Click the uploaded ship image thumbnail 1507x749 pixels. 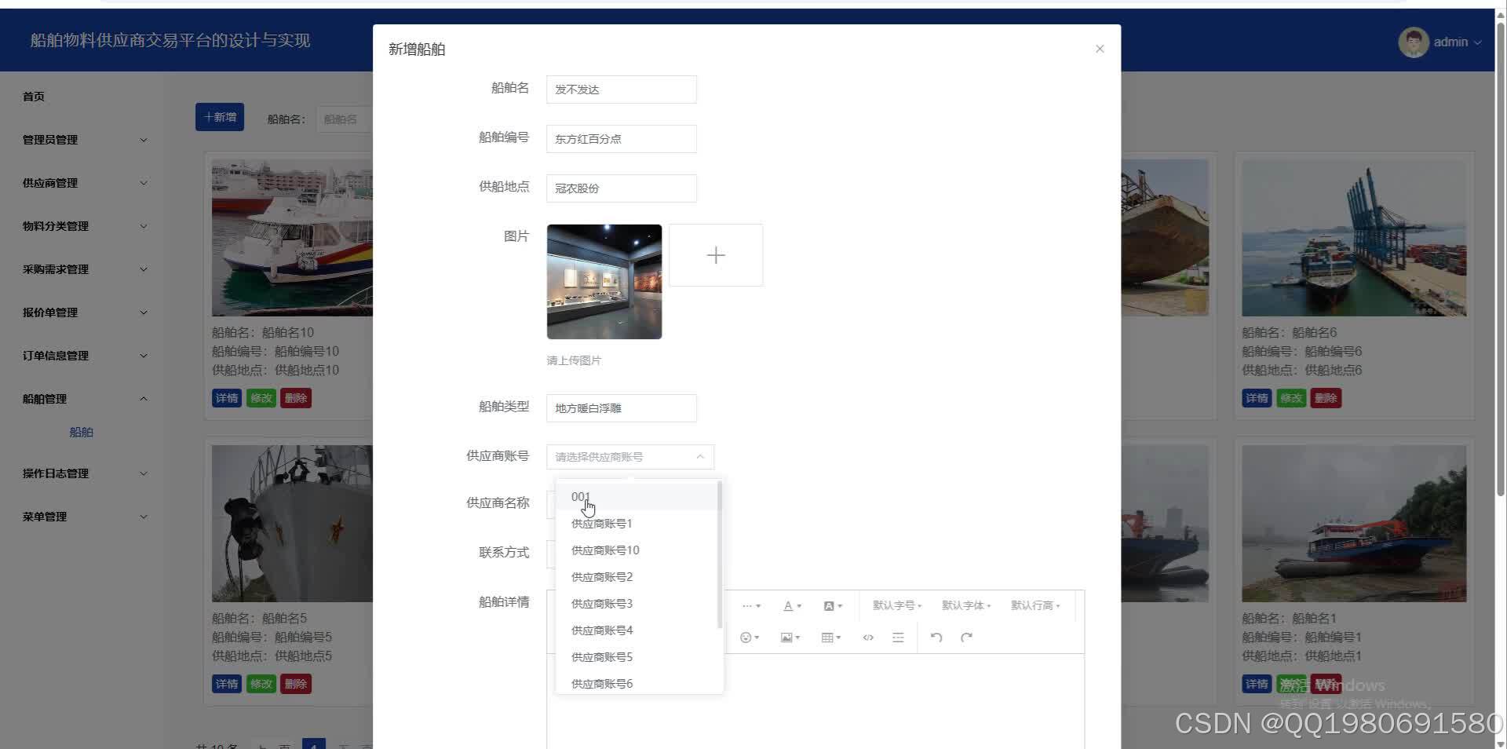pyautogui.click(x=604, y=281)
